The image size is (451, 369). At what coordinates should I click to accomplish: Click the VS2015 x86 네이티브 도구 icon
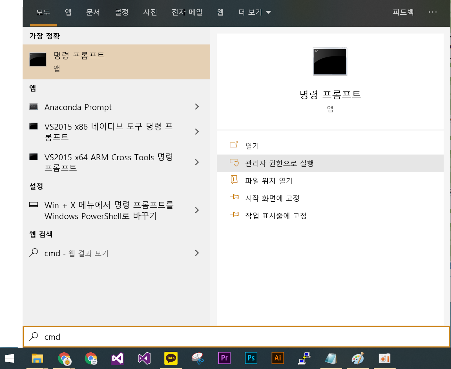point(34,126)
